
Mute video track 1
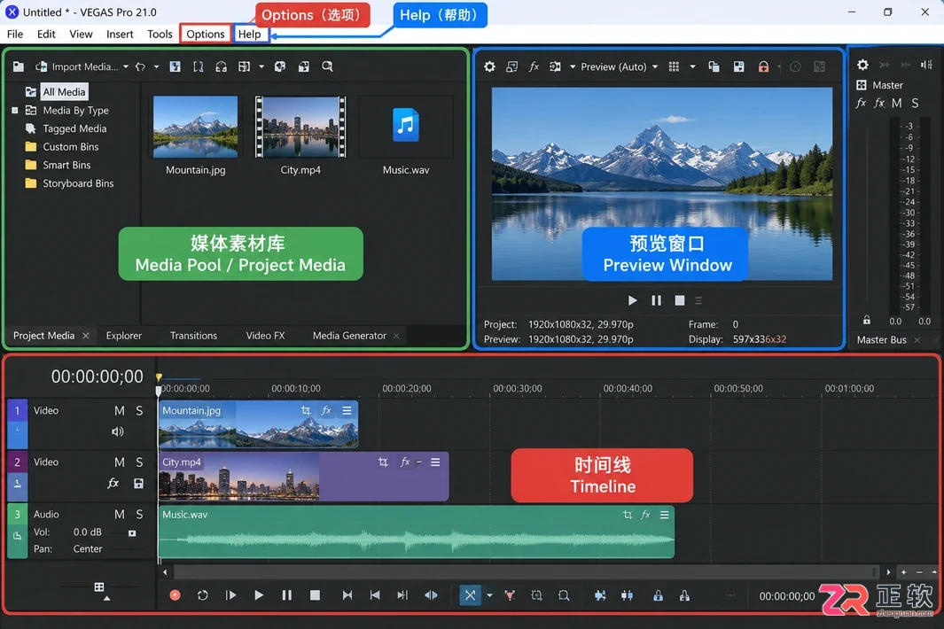coord(119,410)
